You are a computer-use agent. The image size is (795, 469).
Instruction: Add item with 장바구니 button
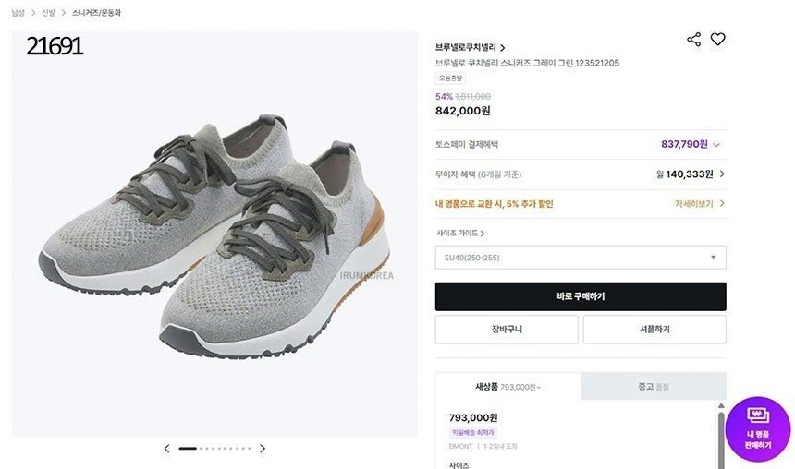click(x=507, y=330)
